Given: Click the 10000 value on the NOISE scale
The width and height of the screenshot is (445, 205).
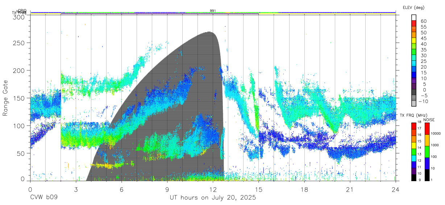Looking at the screenshot, I should pos(436,133).
